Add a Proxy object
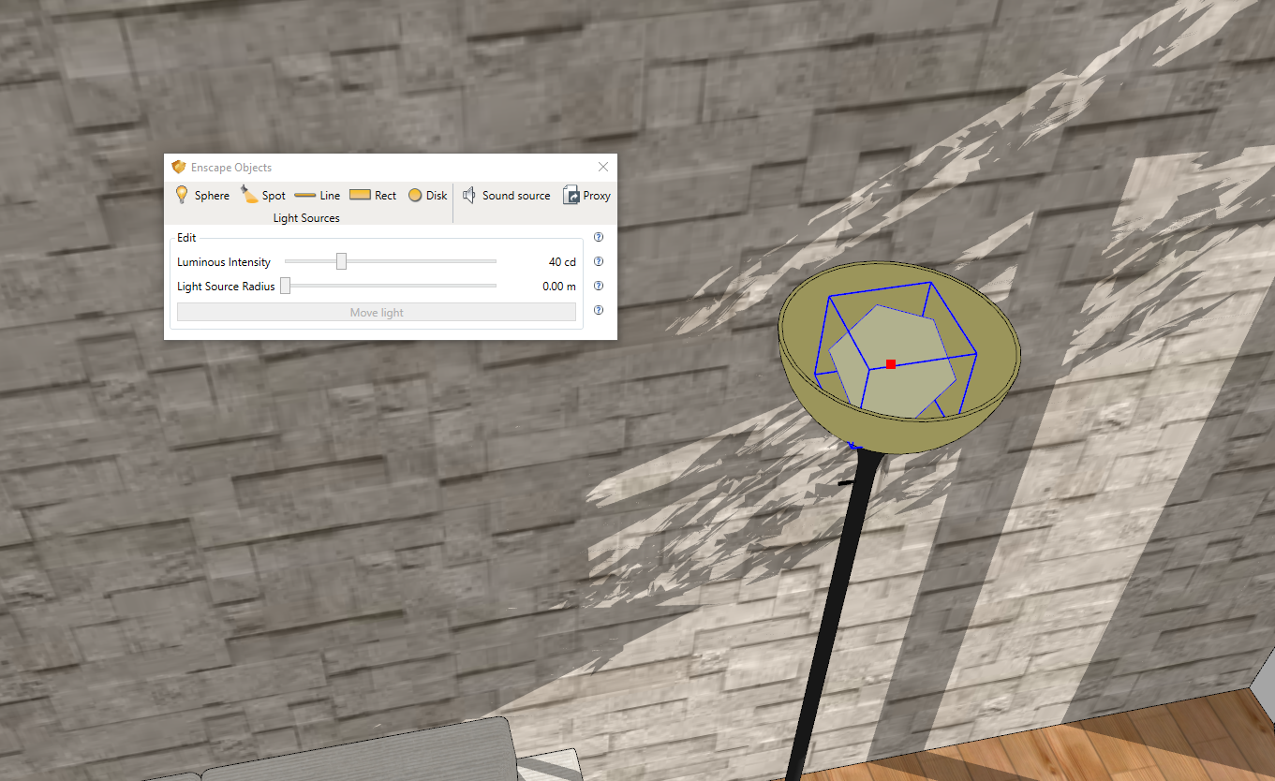The image size is (1275, 781). click(x=586, y=195)
